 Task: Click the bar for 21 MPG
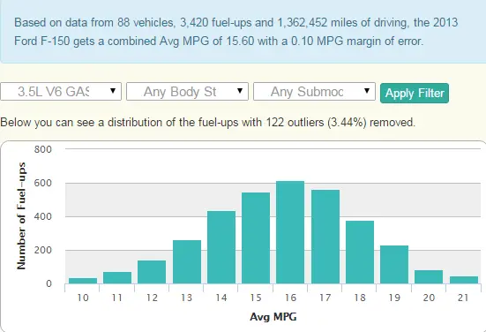click(x=464, y=280)
